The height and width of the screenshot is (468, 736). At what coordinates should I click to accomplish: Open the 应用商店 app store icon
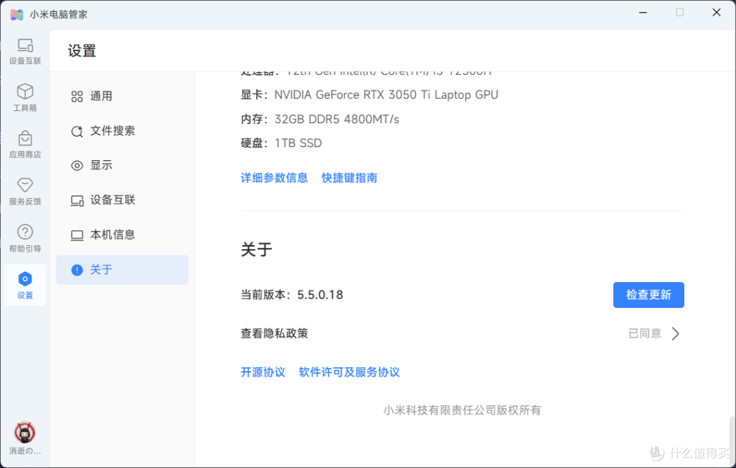[x=25, y=144]
